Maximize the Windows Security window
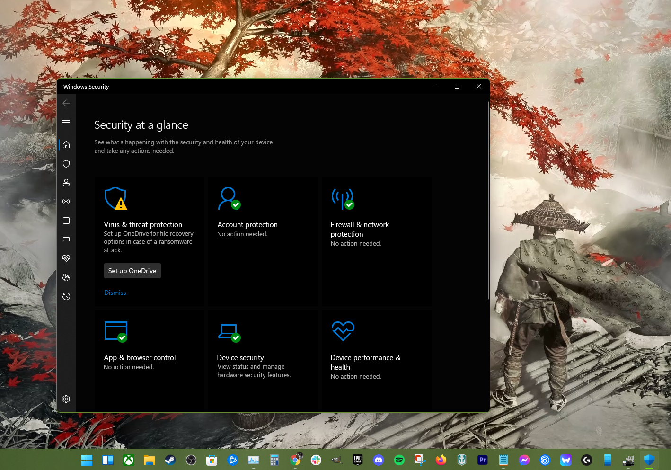 click(x=457, y=86)
